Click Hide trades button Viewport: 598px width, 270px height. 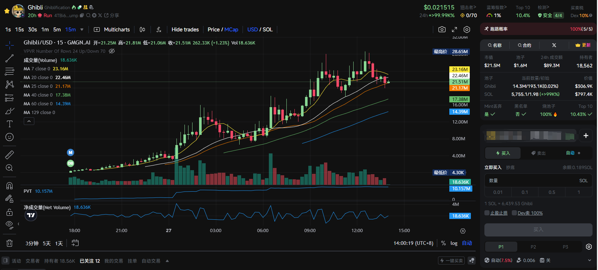point(185,30)
